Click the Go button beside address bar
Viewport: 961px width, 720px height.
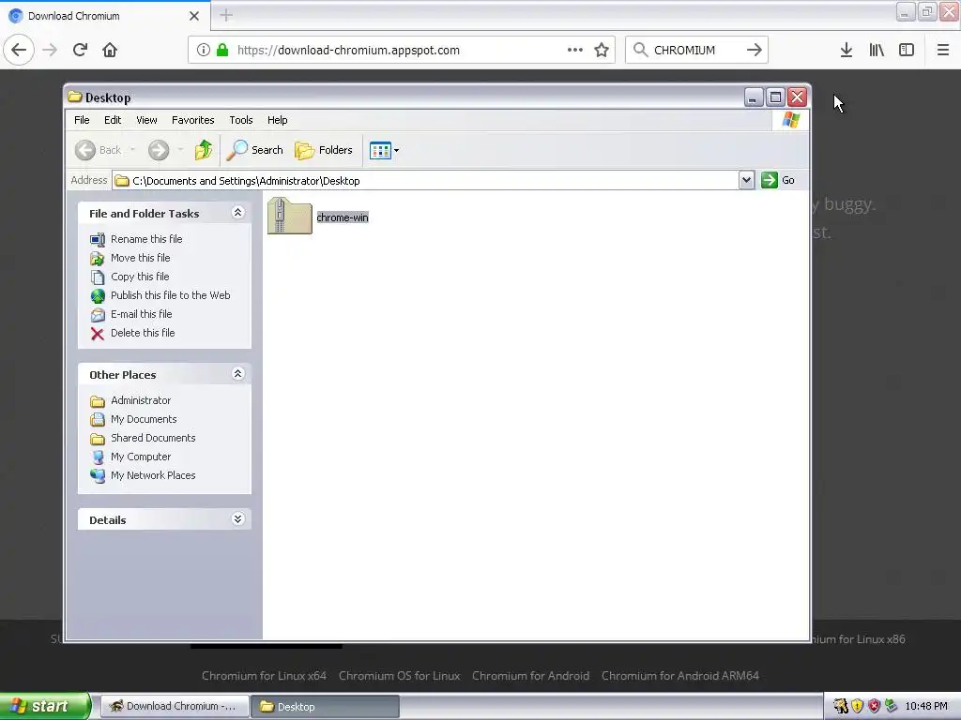[x=778, y=180]
